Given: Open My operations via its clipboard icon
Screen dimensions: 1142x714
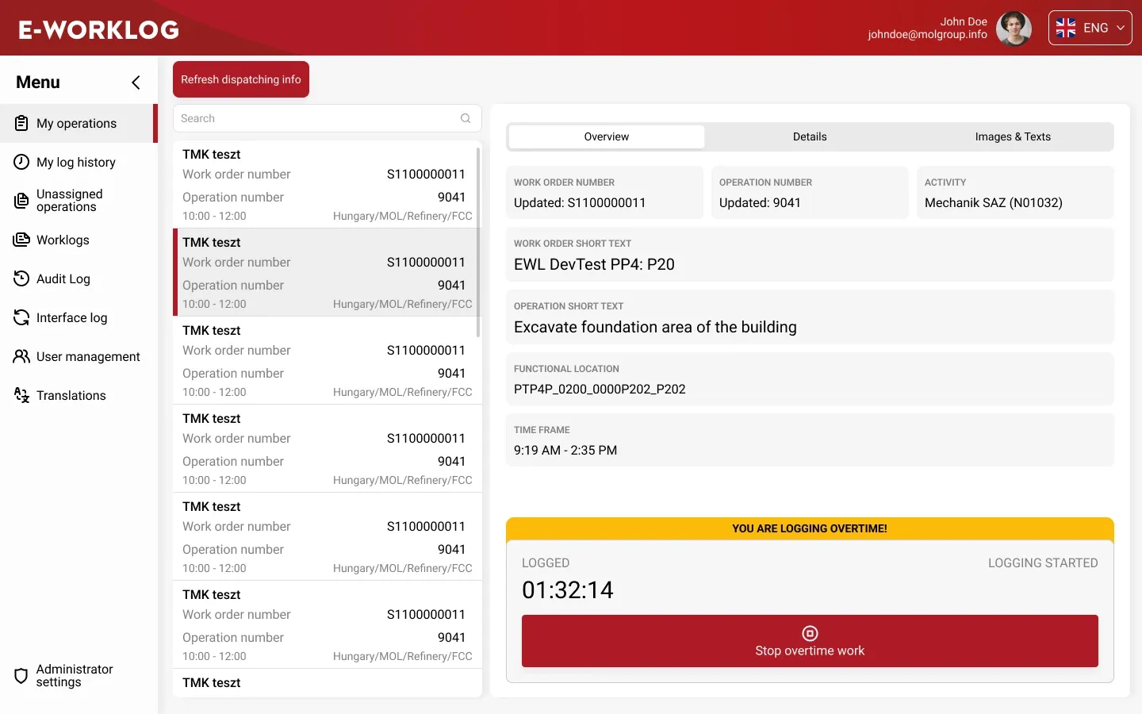Looking at the screenshot, I should 21,123.
